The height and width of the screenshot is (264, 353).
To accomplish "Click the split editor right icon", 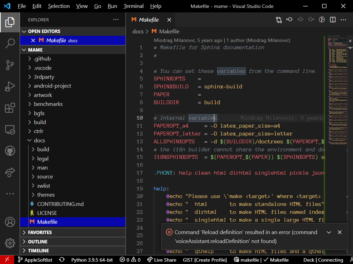I will pyautogui.click(x=333, y=20).
